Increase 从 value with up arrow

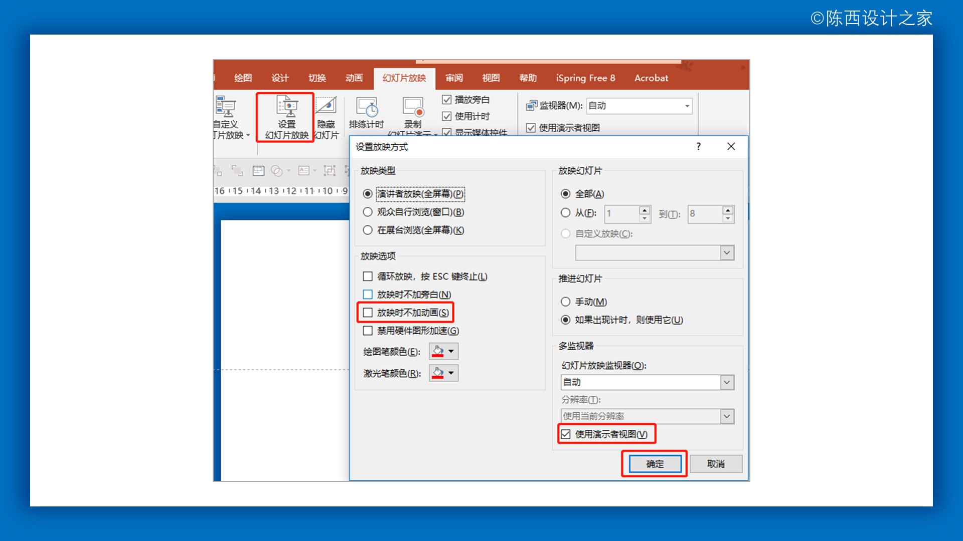(x=645, y=210)
